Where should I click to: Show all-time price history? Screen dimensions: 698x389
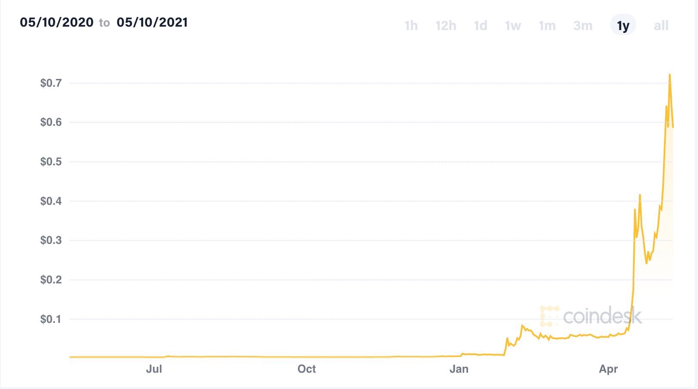(661, 26)
